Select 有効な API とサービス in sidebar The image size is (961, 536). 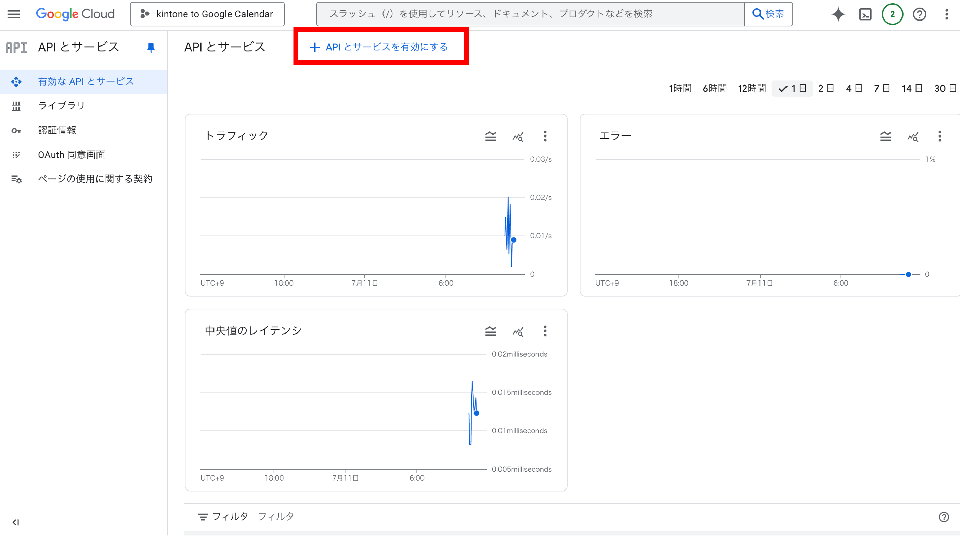84,82
